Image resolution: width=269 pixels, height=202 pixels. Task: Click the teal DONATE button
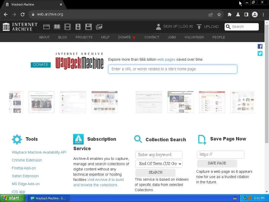click(41, 65)
